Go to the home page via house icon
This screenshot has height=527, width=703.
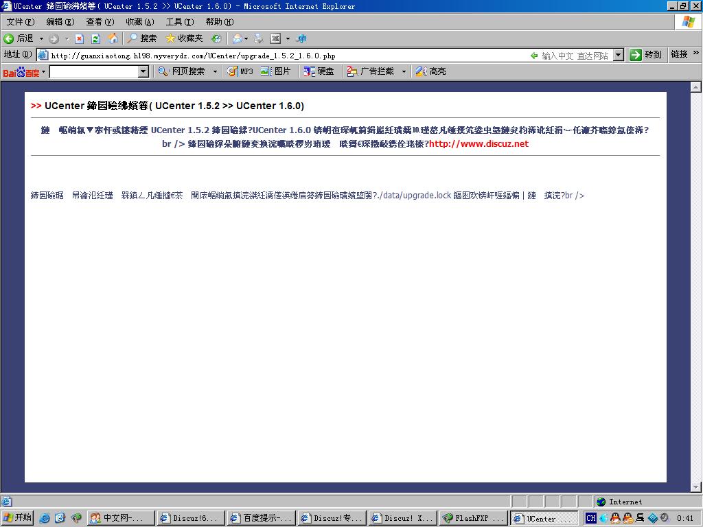[x=113, y=38]
